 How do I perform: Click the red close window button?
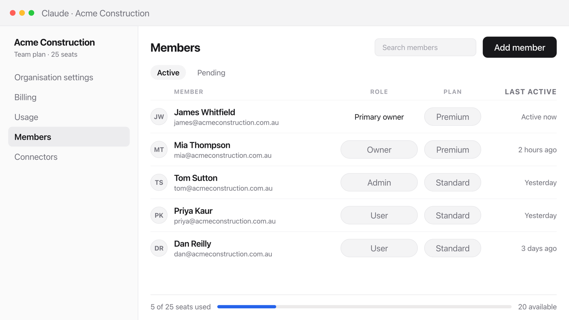pos(13,13)
